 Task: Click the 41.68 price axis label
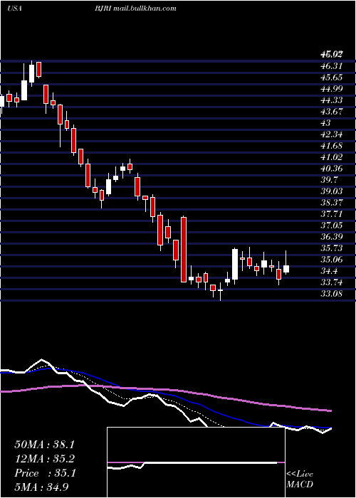[333, 146]
